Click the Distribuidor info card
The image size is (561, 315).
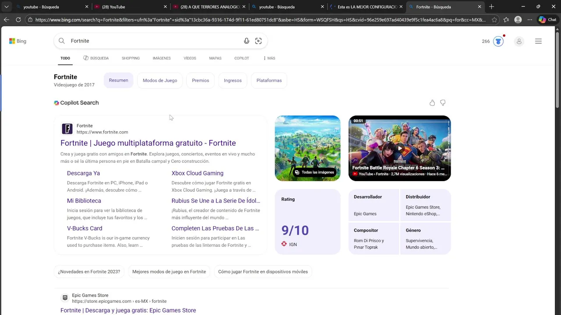tap(425, 205)
